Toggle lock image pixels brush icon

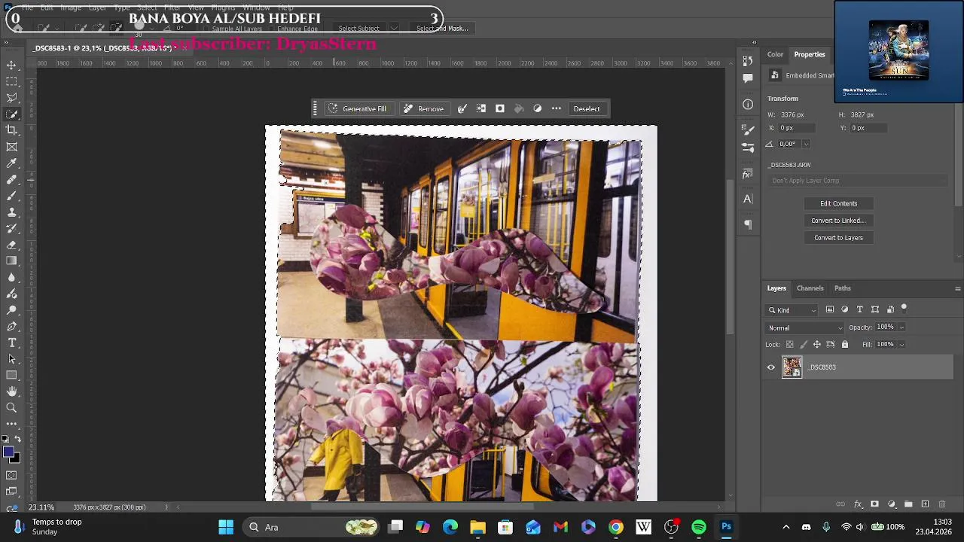[803, 345]
